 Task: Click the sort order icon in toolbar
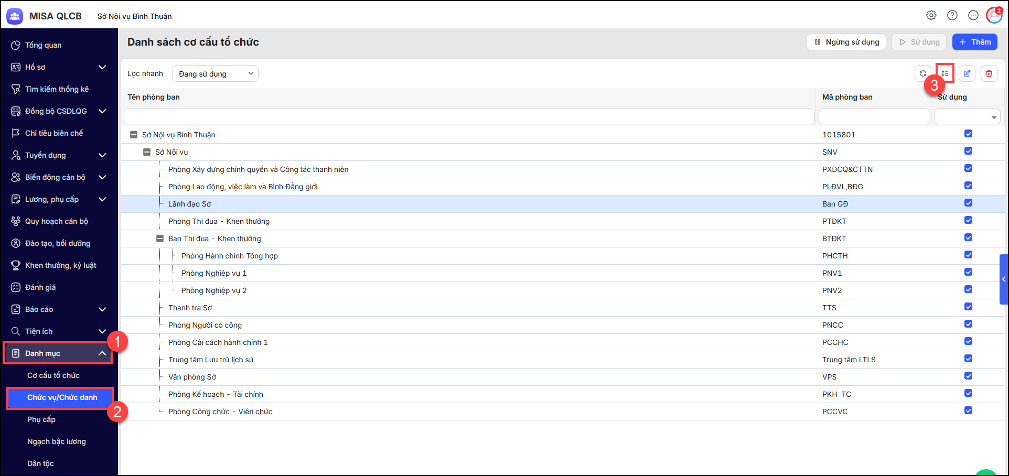[x=945, y=73]
